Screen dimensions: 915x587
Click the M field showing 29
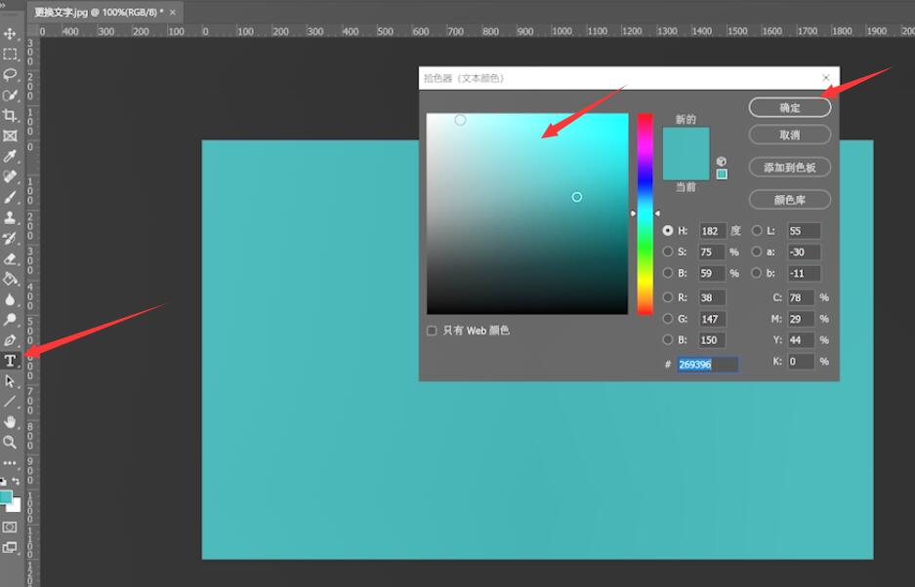point(801,319)
